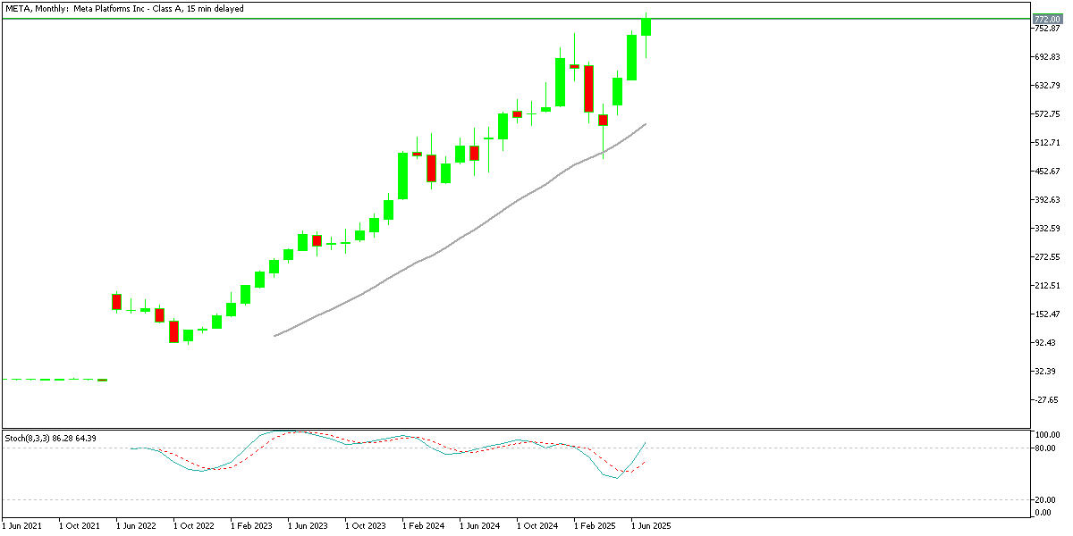
Task: Click the dashed green line at bottom left
Action: pos(54,379)
